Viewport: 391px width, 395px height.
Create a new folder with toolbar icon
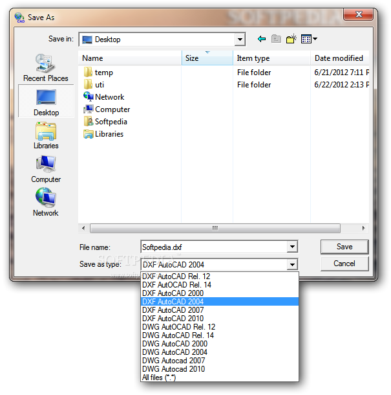(x=291, y=39)
